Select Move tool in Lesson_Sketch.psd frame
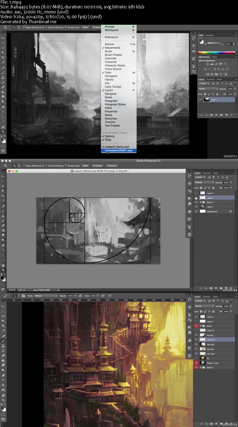This screenshot has height=427, width=238. (x=3, y=176)
